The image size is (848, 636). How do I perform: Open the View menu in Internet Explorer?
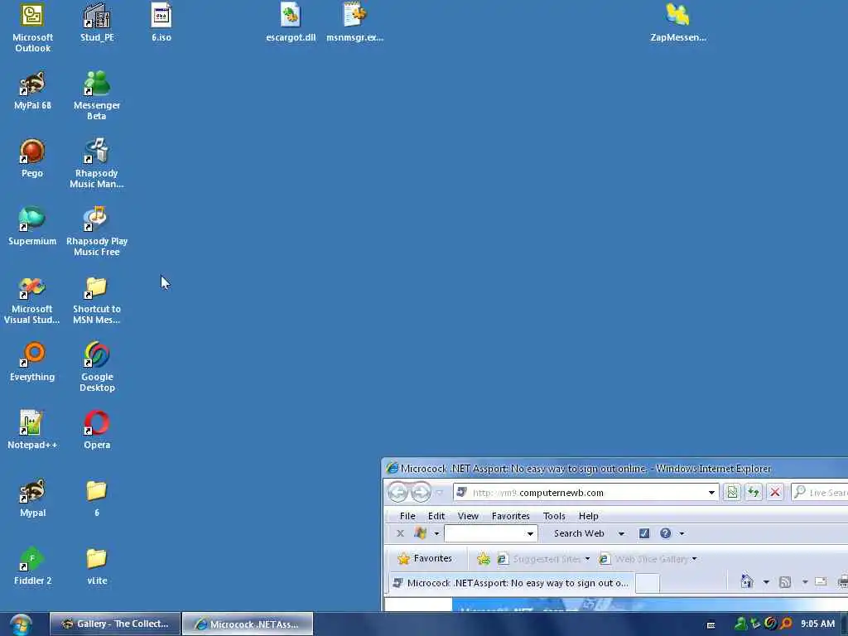pyautogui.click(x=468, y=516)
